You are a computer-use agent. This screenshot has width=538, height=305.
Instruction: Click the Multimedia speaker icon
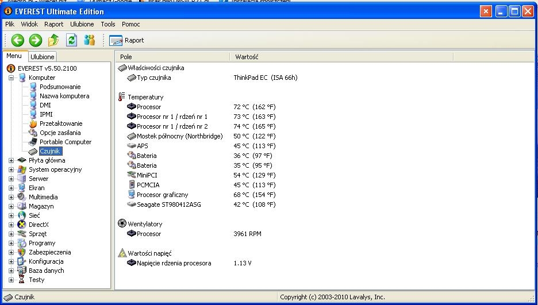point(22,197)
